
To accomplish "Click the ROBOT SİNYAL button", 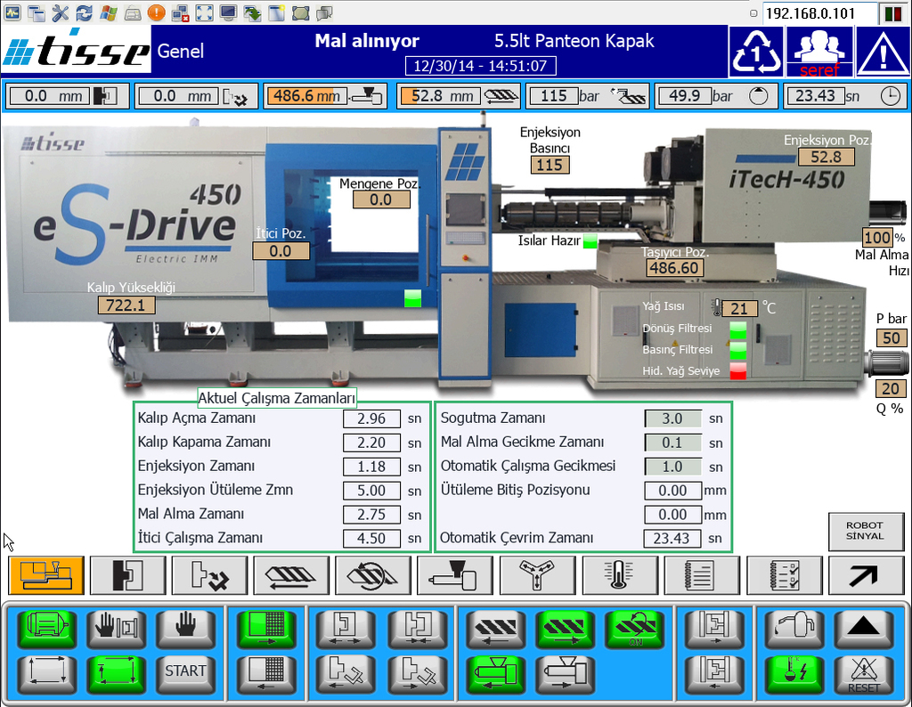I will coord(866,531).
